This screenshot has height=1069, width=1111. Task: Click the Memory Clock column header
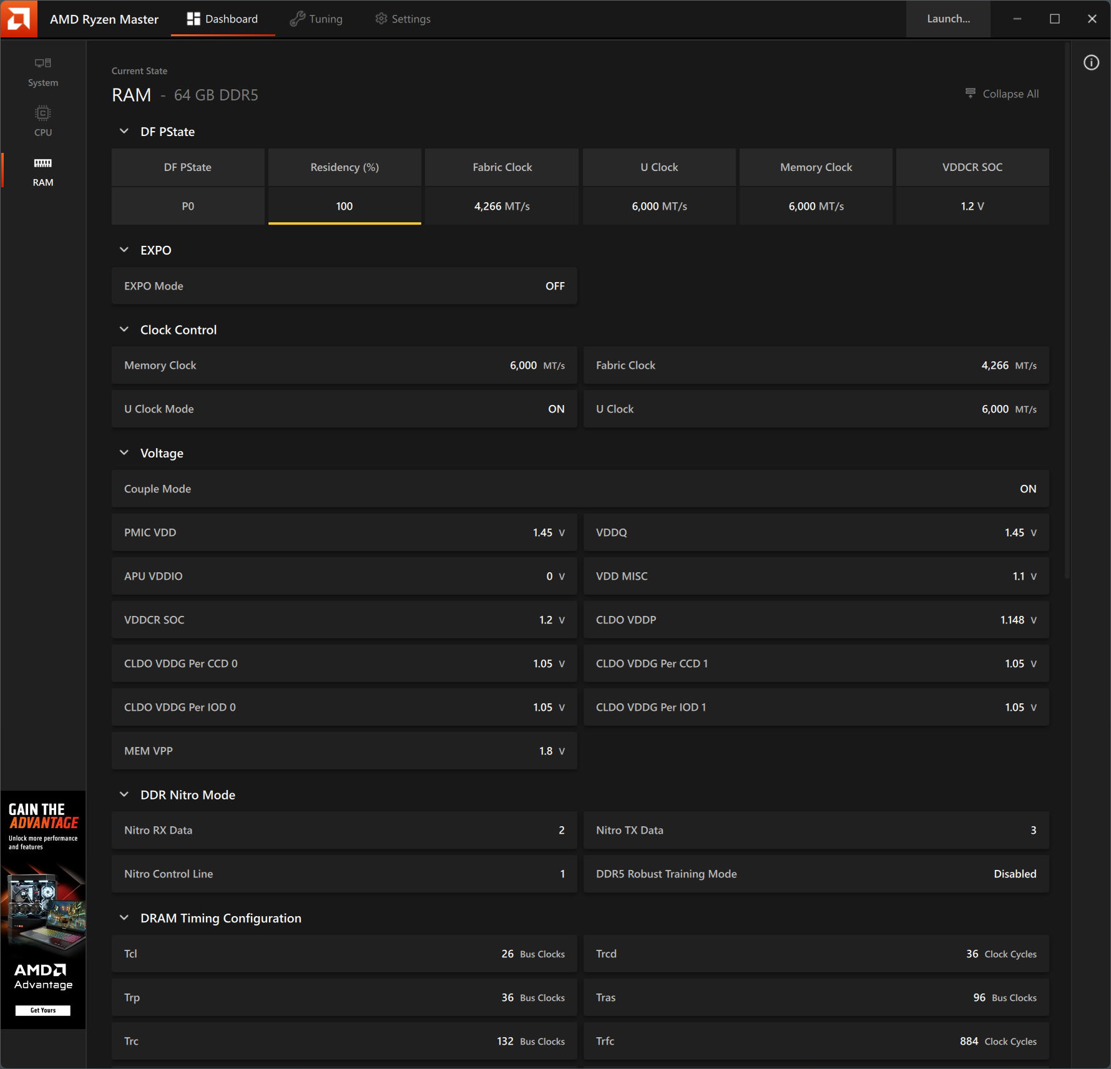pyautogui.click(x=816, y=167)
